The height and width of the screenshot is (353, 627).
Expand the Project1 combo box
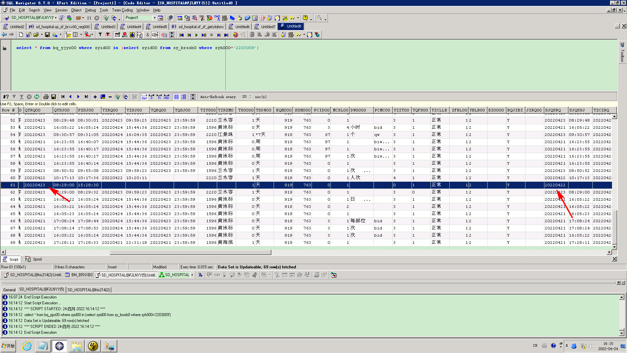coord(154,18)
